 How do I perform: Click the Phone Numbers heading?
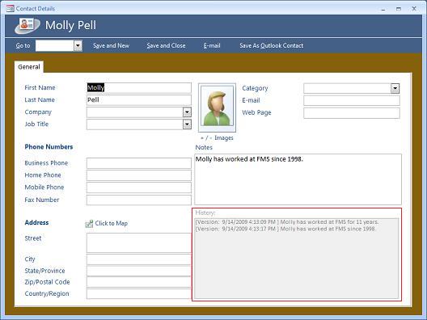(x=49, y=147)
